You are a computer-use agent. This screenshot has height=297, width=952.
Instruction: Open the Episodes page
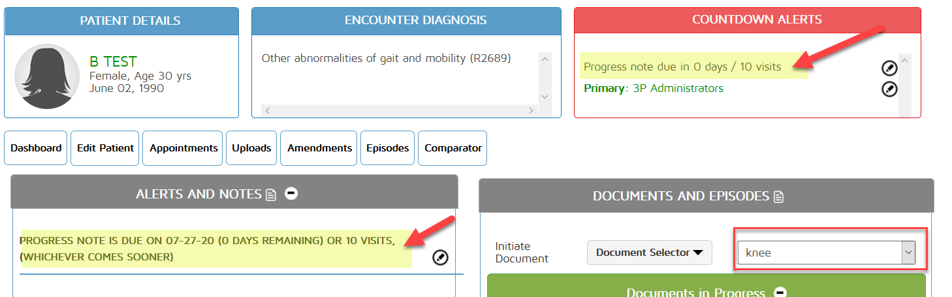coord(387,148)
